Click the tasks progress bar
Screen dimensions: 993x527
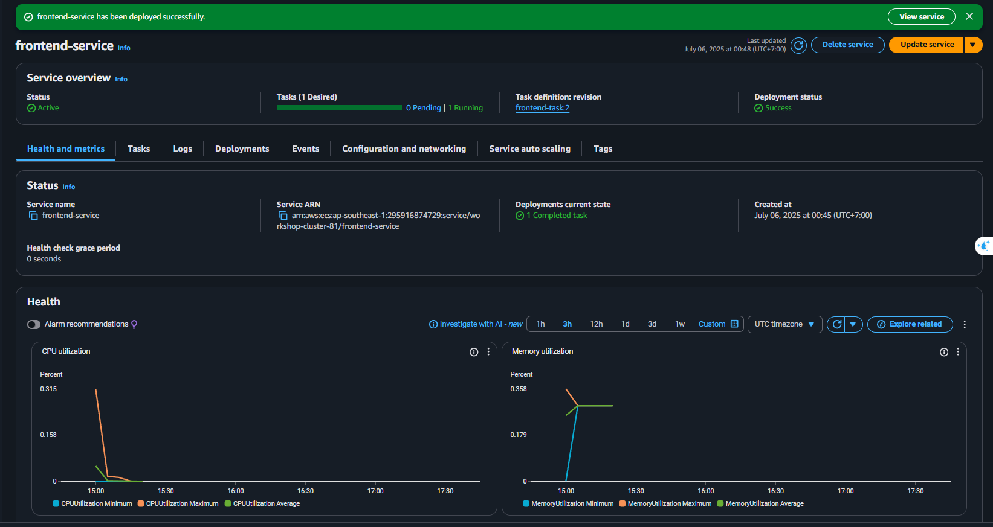(339, 108)
